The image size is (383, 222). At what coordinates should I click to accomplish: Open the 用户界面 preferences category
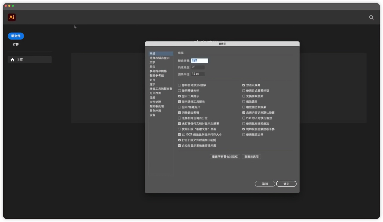(x=155, y=93)
